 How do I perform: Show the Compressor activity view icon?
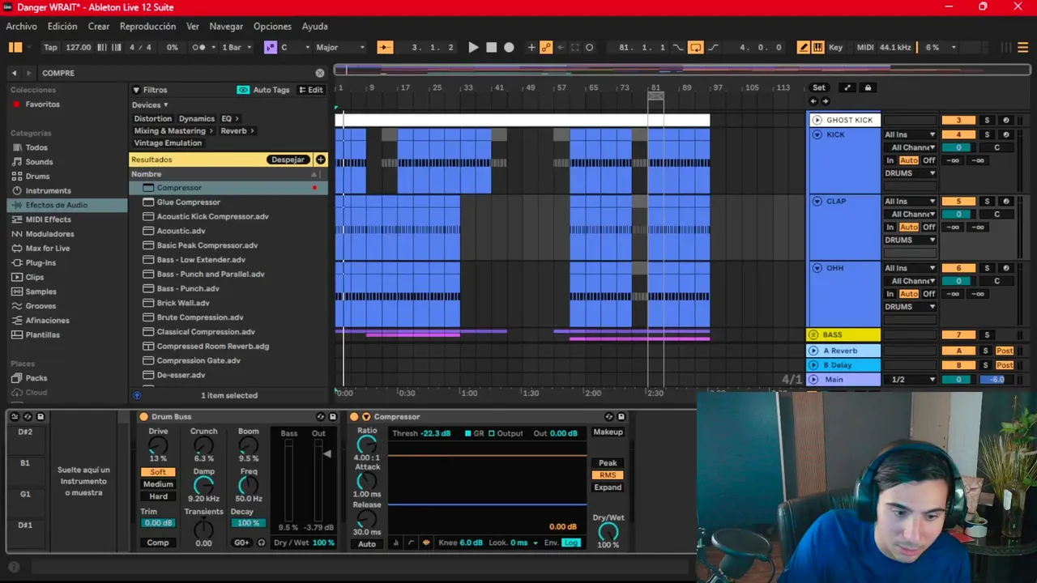426,543
